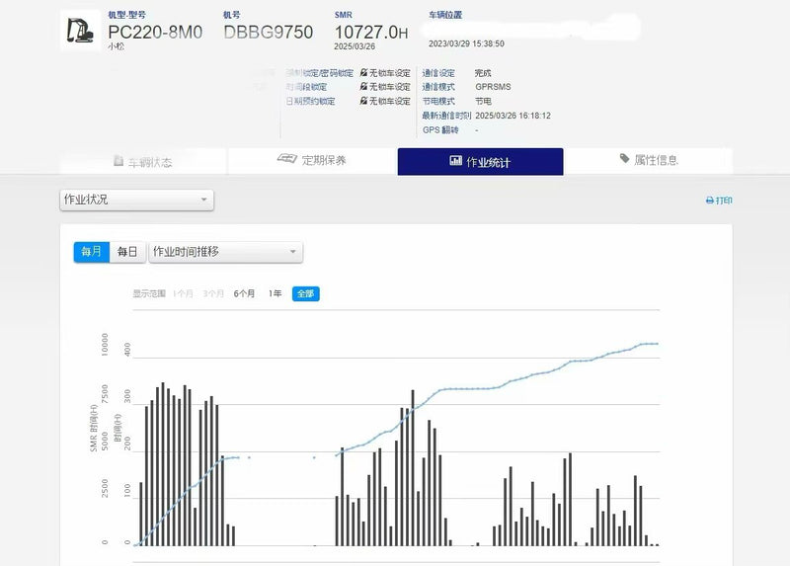This screenshot has width=790, height=566.
Task: Click the tag icon on 属性信息 tab
Action: (624, 159)
